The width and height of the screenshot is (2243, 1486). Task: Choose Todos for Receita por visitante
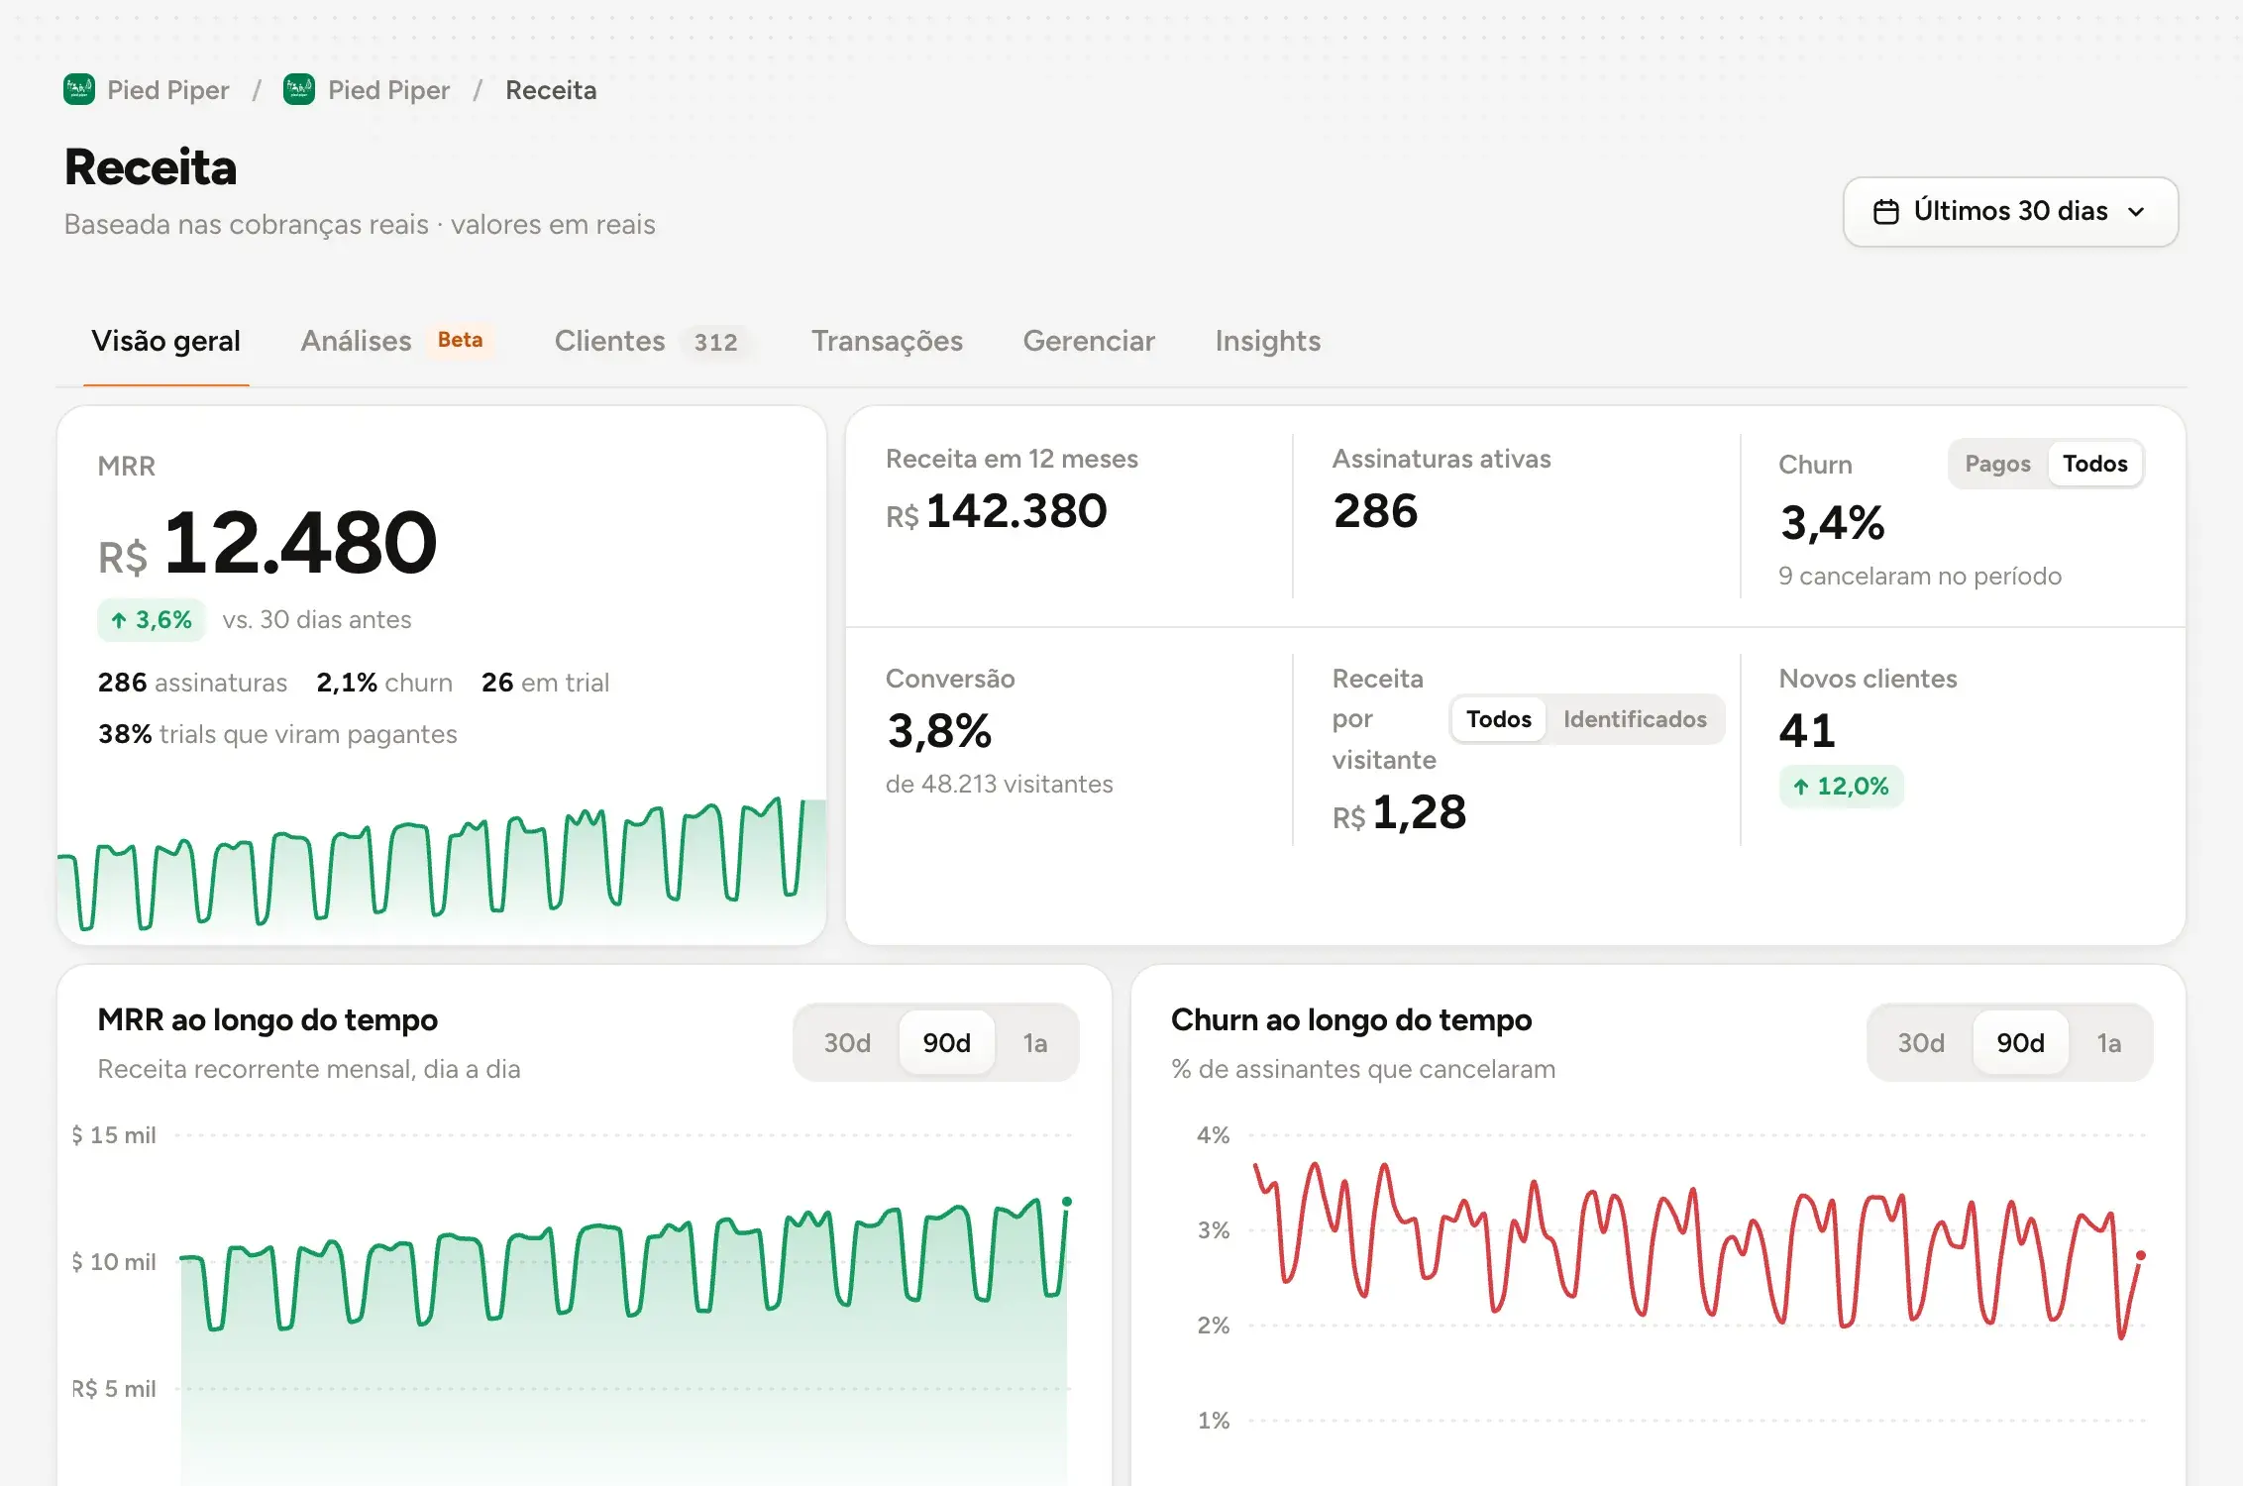tap(1499, 719)
